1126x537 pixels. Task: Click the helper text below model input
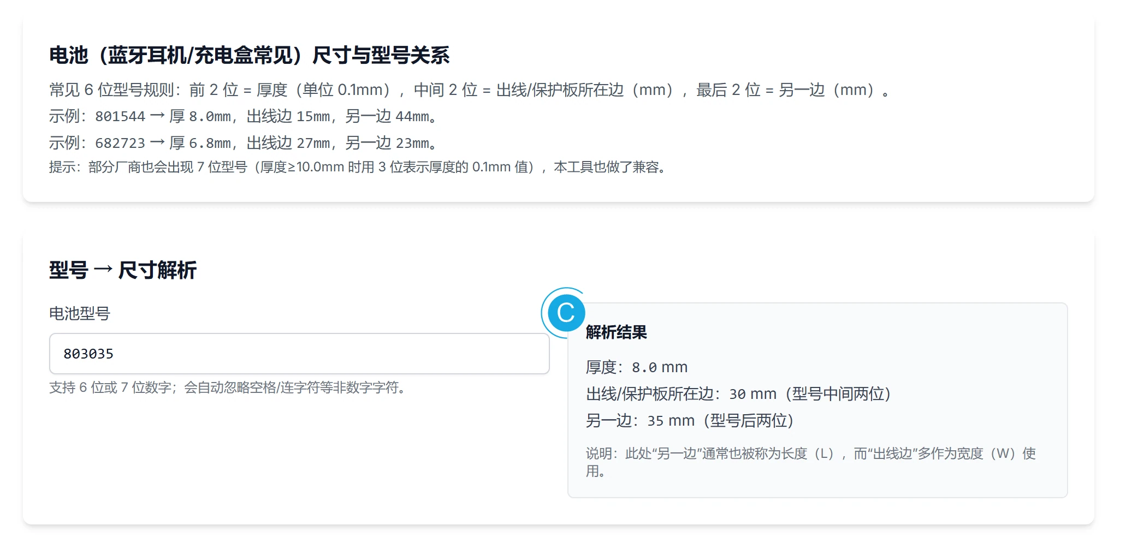click(x=228, y=387)
